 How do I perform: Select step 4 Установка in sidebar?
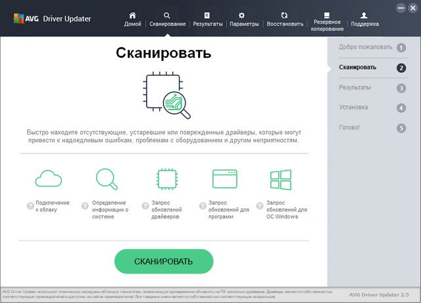[x=372, y=107]
